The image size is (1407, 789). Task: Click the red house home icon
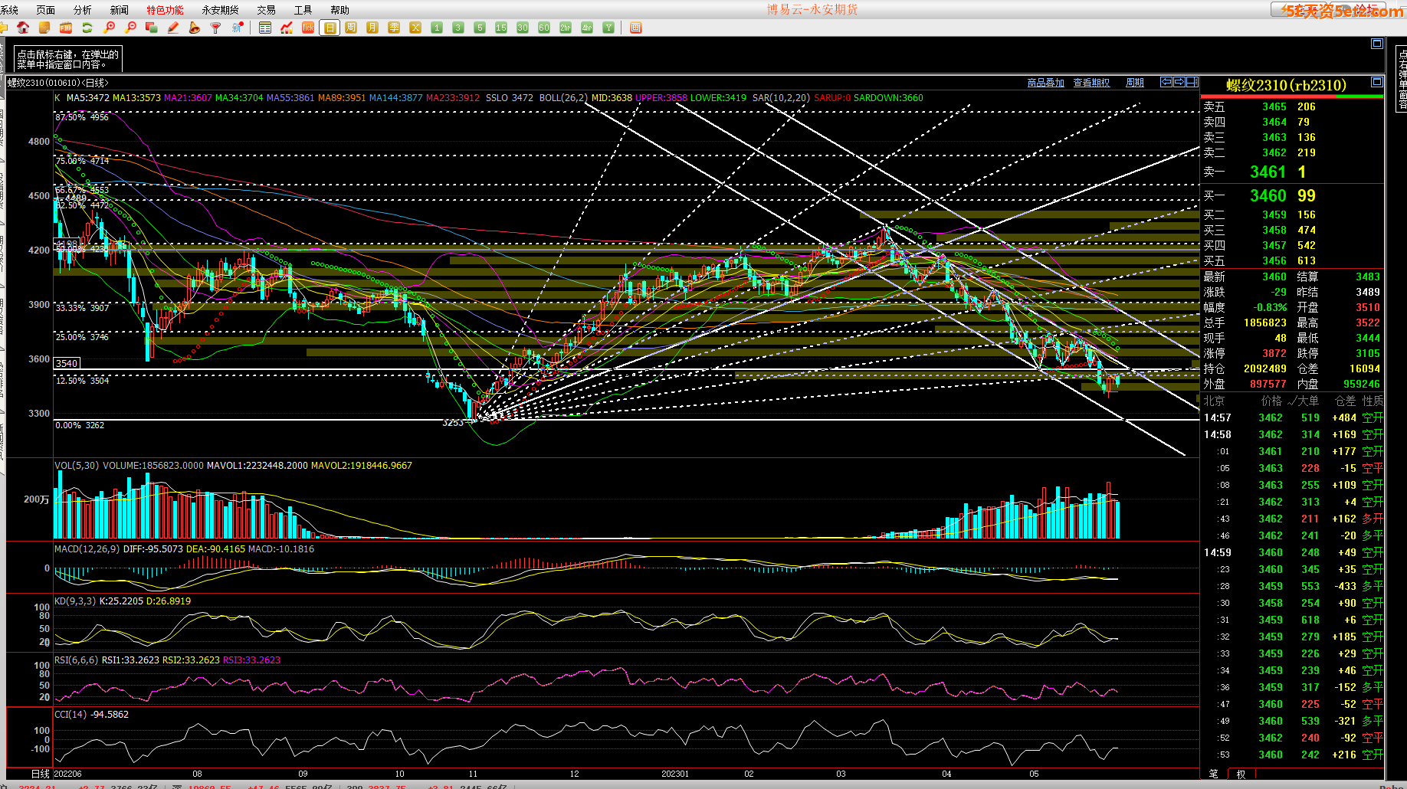[x=23, y=28]
